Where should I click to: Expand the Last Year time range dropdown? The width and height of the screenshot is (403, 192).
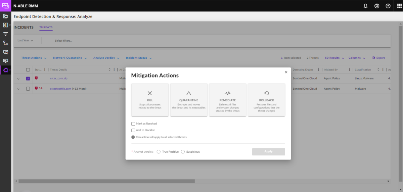(25, 41)
